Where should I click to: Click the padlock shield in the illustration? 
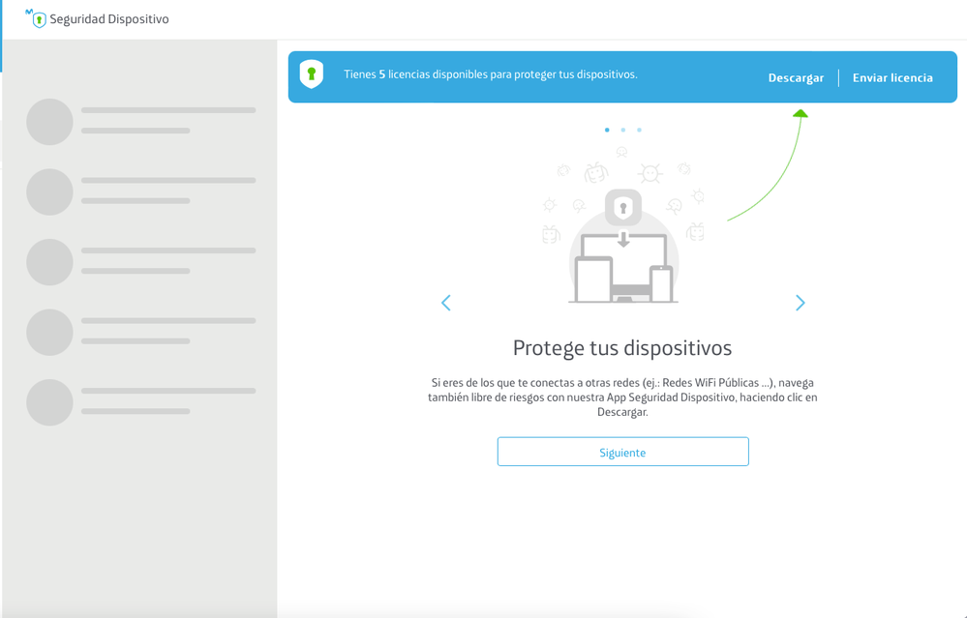[x=623, y=208]
